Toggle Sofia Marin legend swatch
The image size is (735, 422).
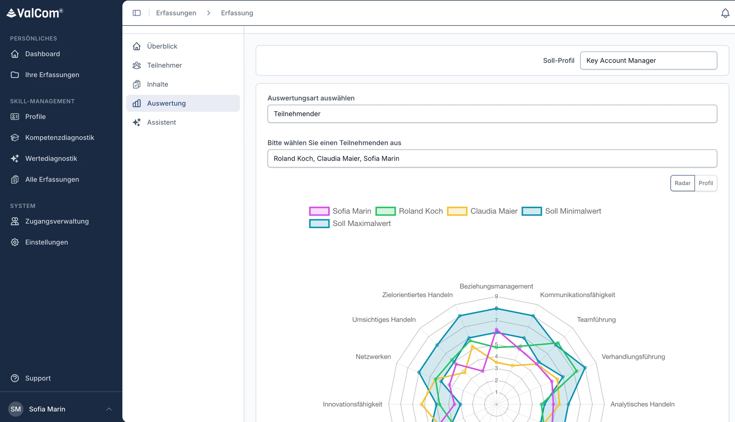click(319, 212)
